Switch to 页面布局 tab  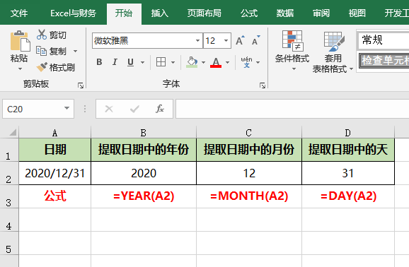pos(204,13)
